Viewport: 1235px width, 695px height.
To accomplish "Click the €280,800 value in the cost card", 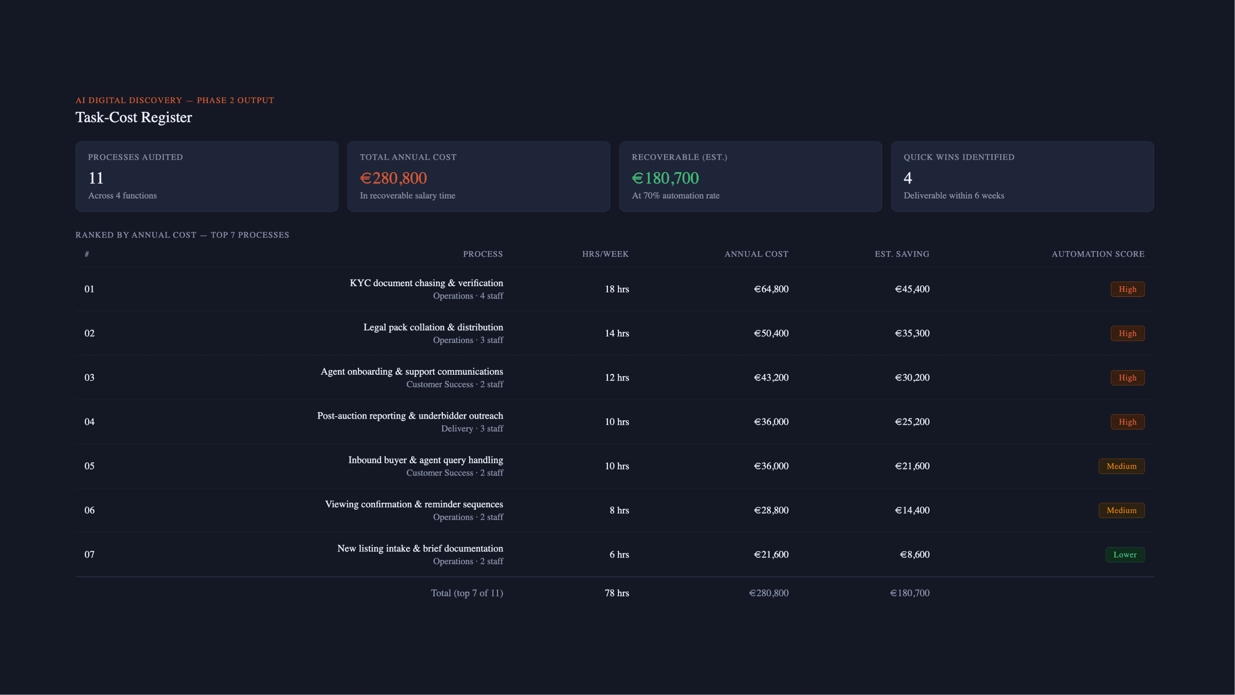I will (x=393, y=178).
